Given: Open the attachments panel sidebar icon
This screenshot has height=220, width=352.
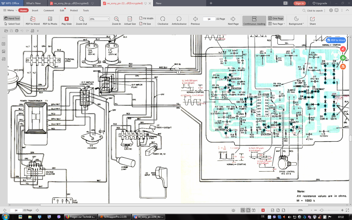Looking at the screenshot, I should point(4,59).
